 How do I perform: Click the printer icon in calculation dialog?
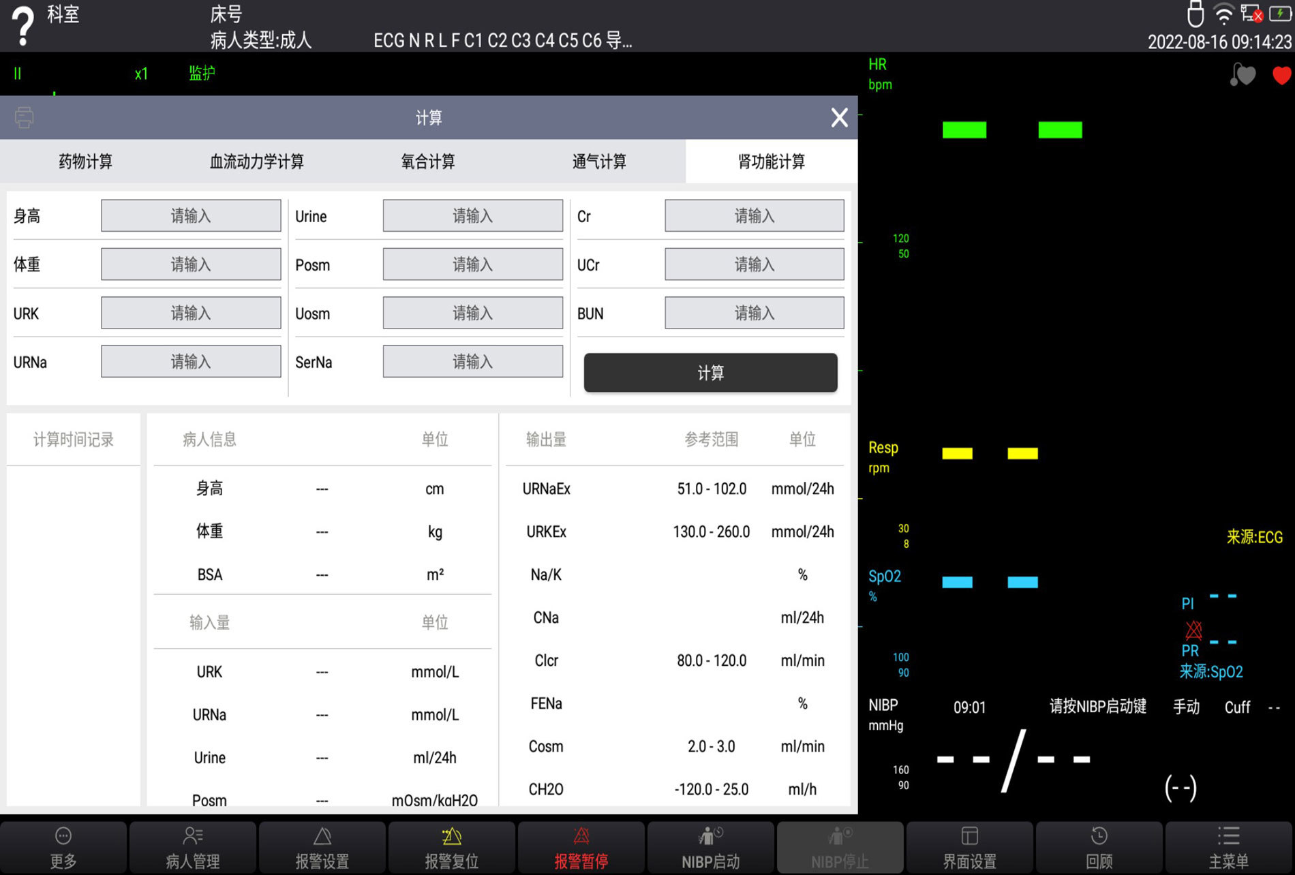25,117
